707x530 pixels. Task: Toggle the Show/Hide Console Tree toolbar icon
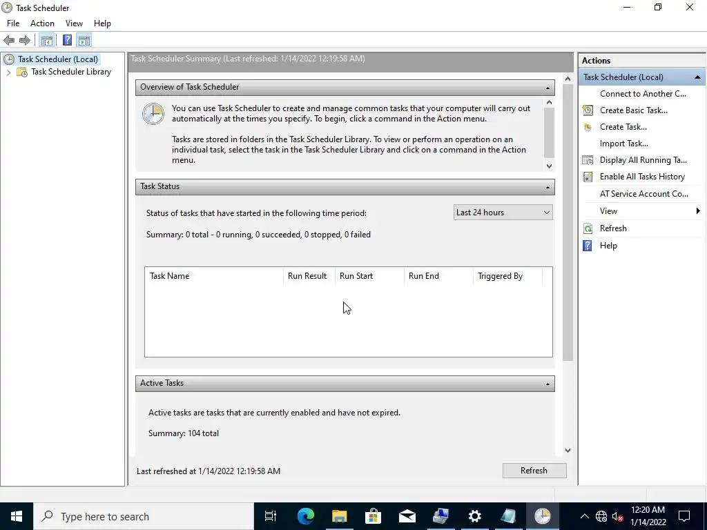click(47, 41)
